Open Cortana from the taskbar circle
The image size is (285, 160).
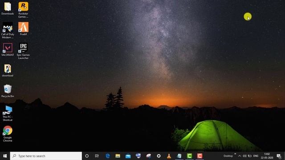[x=87, y=156]
